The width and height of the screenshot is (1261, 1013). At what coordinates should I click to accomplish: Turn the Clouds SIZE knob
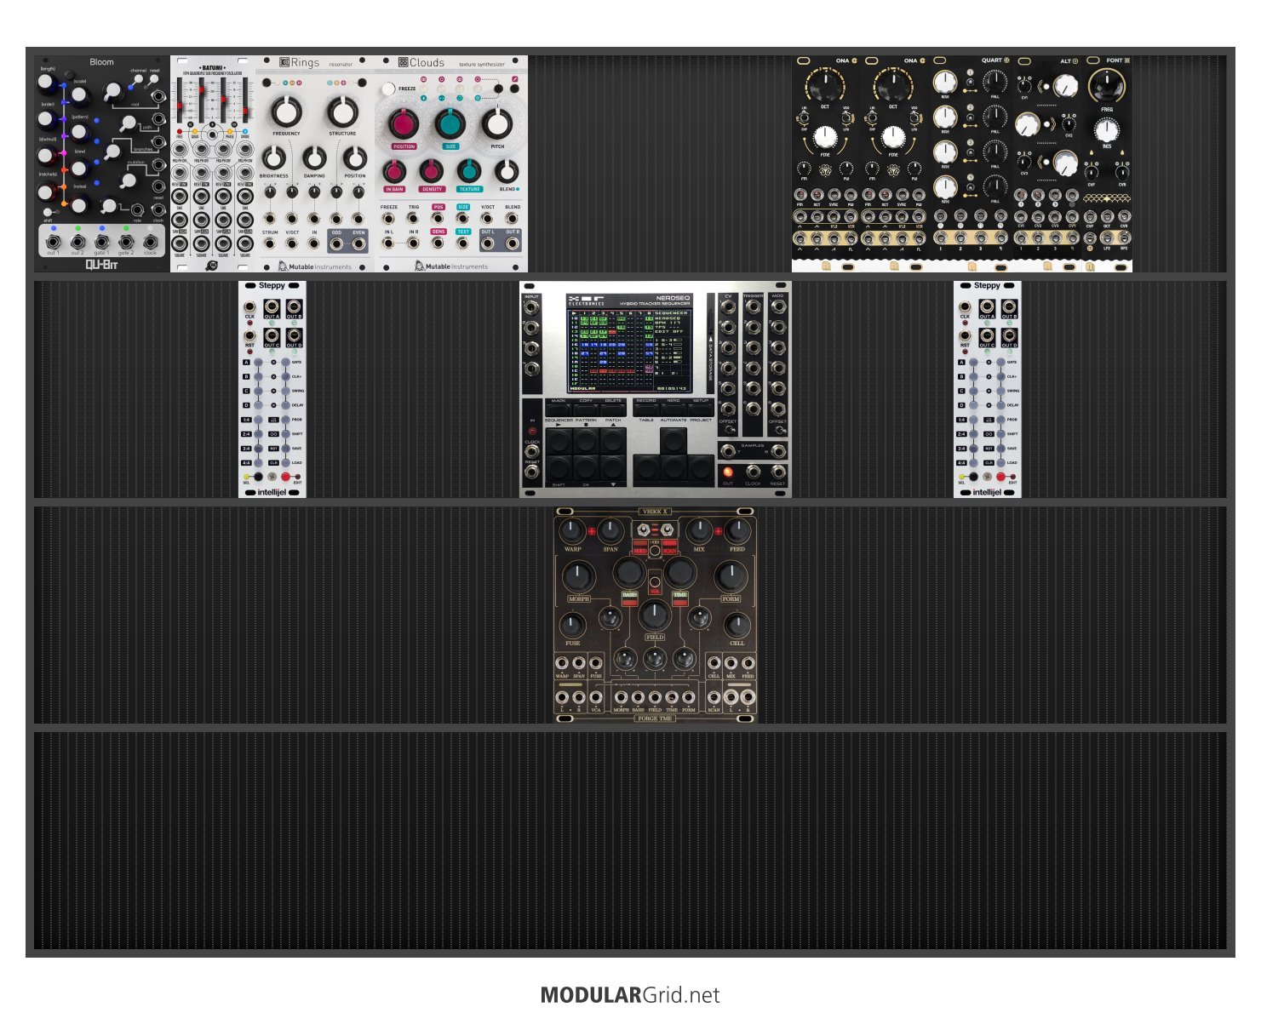(x=450, y=124)
